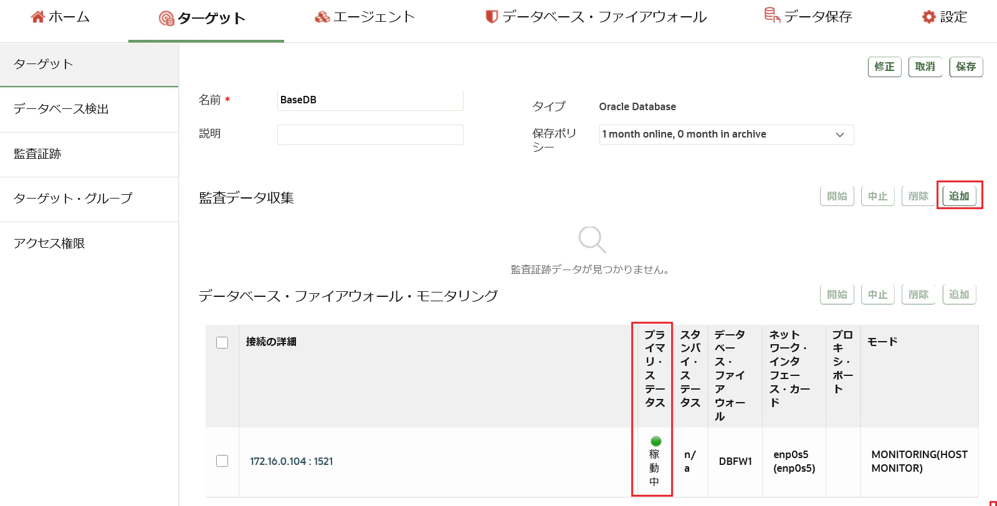Viewport: 997px width, 506px height.
Task: Click the Settings gear icon
Action: (929, 17)
